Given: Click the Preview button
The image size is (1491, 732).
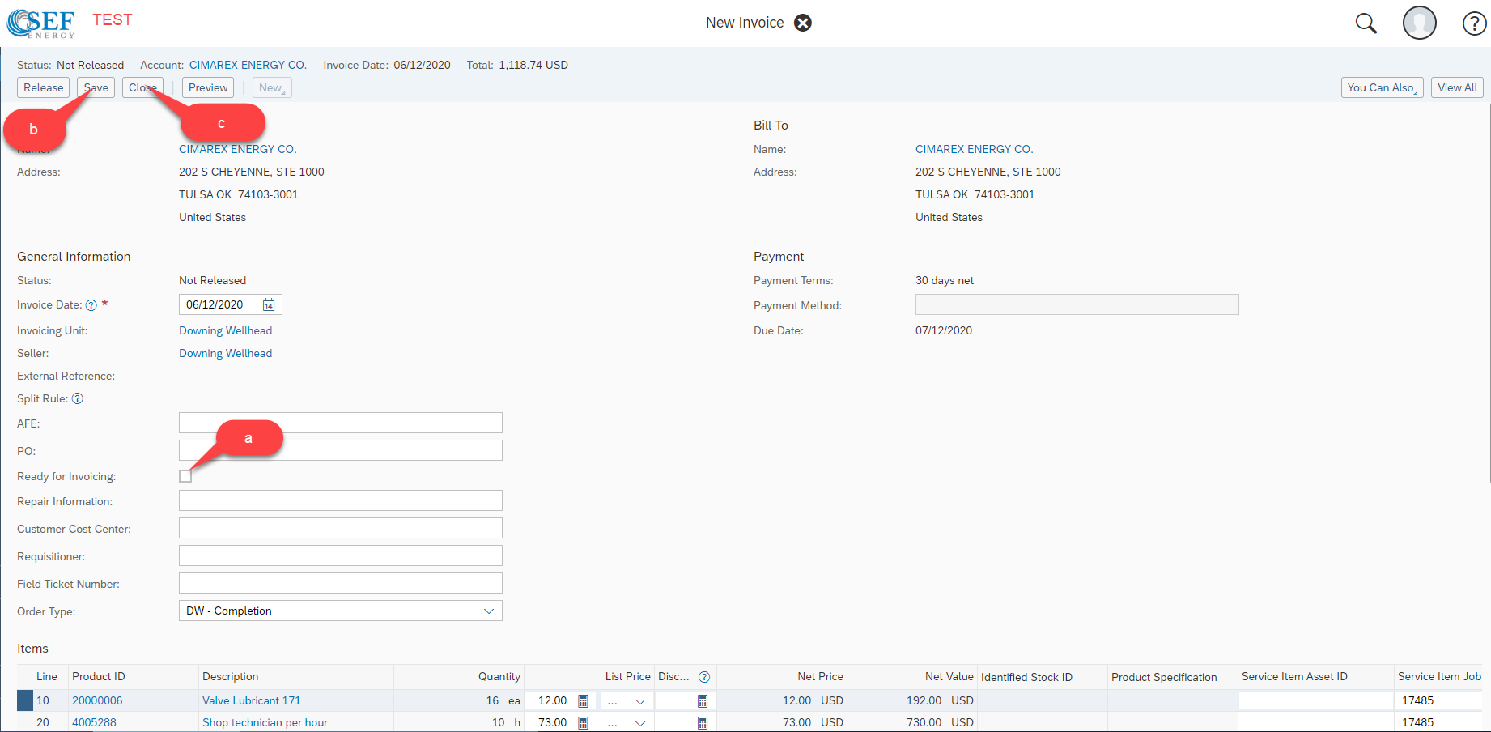Looking at the screenshot, I should click(208, 87).
